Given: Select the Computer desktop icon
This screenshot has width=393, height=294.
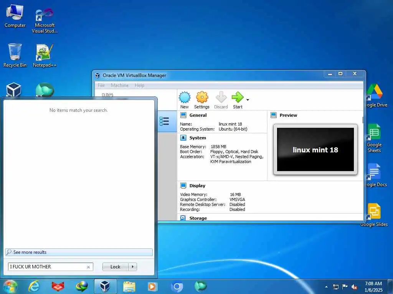Looking at the screenshot, I should 15,16.
